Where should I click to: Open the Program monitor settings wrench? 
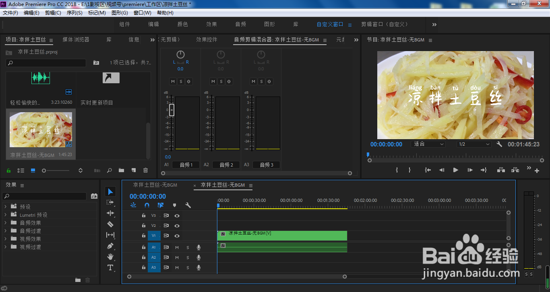point(499,144)
